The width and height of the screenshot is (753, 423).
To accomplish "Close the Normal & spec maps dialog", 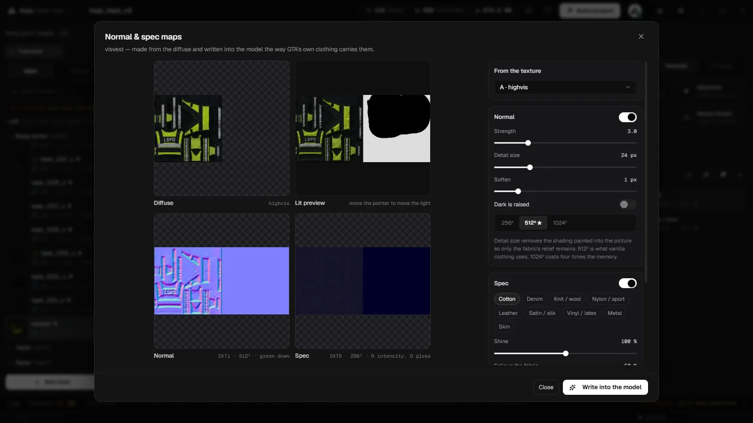I will click(641, 37).
